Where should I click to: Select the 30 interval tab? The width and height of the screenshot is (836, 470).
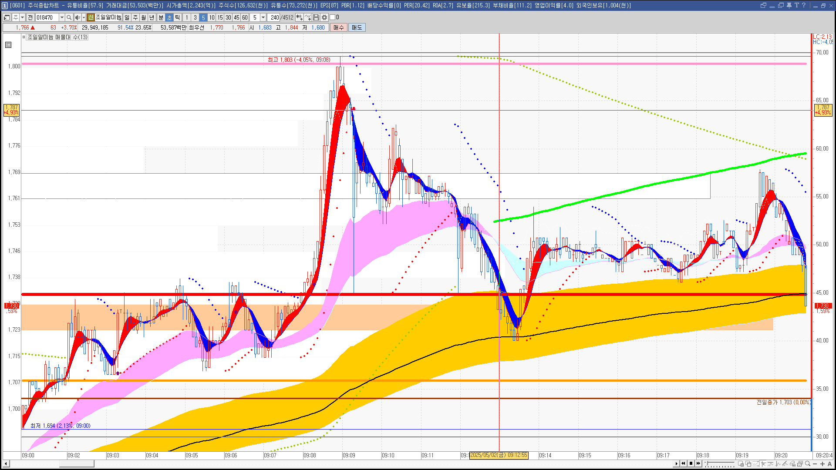tap(228, 17)
